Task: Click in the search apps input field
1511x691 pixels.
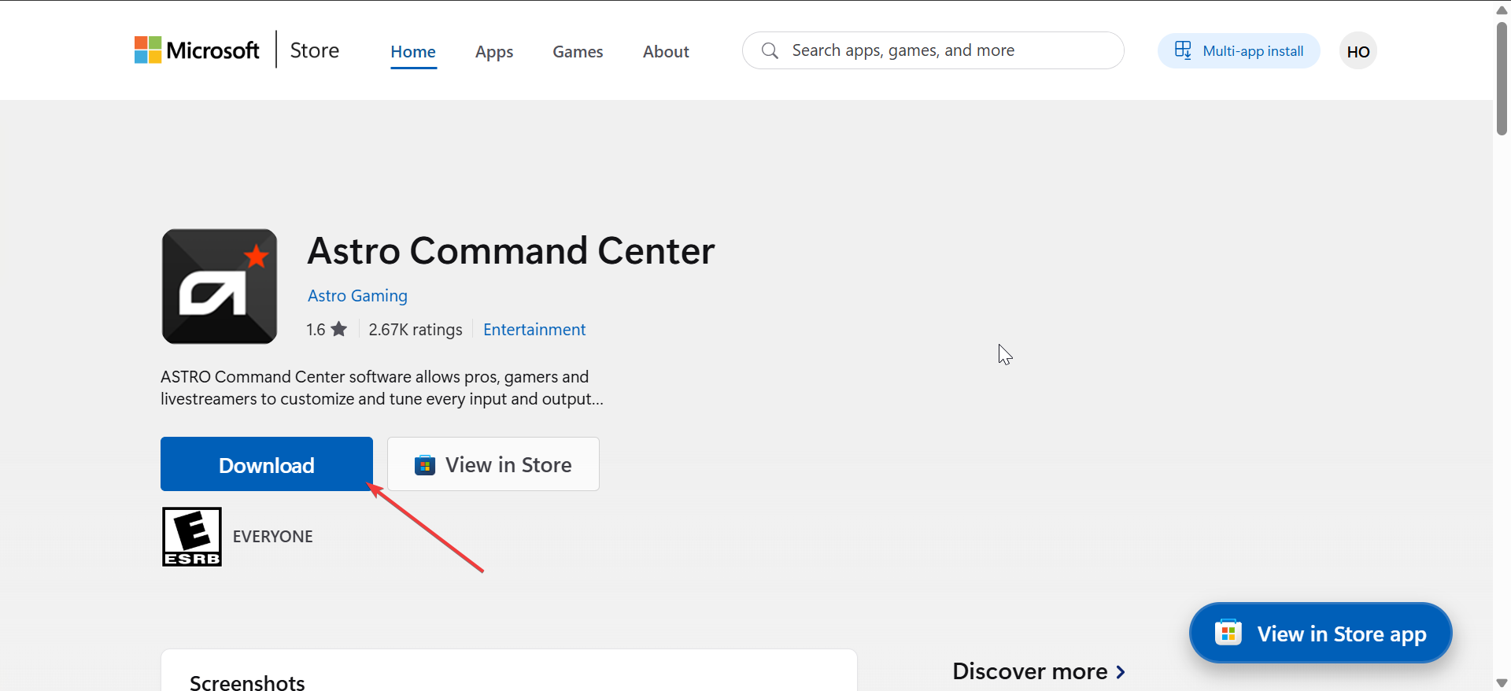Action: [944, 51]
